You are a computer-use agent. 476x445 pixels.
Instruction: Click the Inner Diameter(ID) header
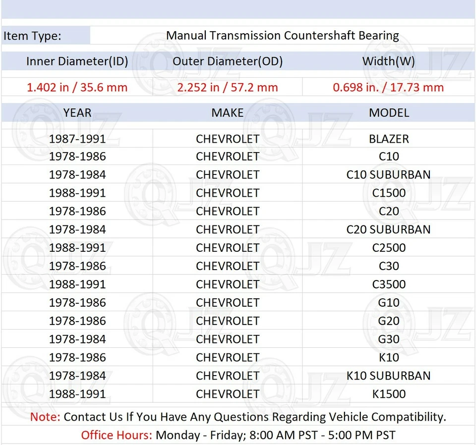point(77,61)
